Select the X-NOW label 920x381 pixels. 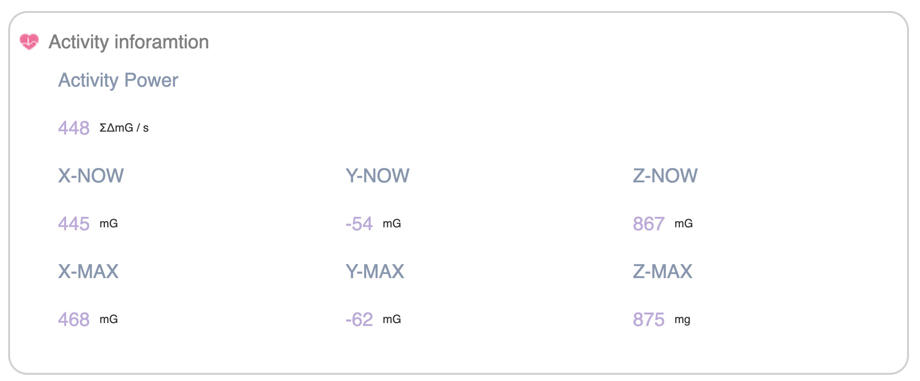click(x=91, y=176)
